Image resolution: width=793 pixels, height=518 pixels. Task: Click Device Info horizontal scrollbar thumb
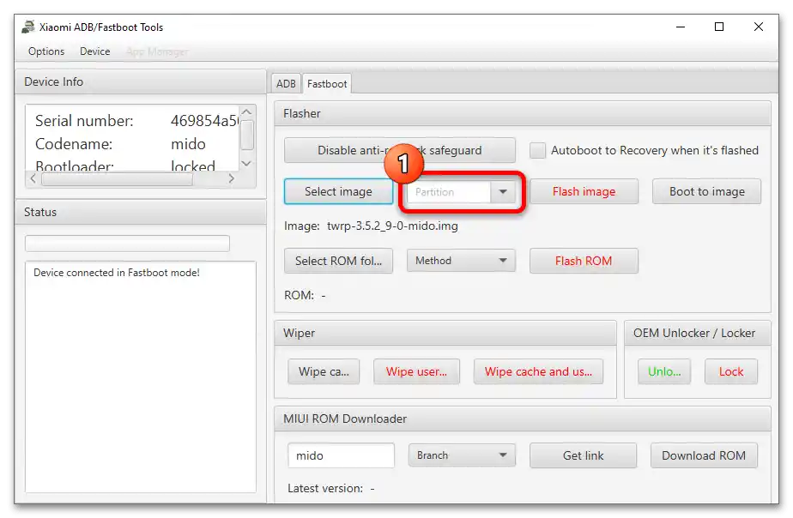[x=117, y=179]
